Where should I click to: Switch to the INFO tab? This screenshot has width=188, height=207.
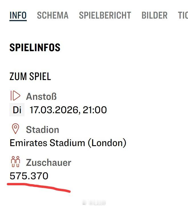18,15
